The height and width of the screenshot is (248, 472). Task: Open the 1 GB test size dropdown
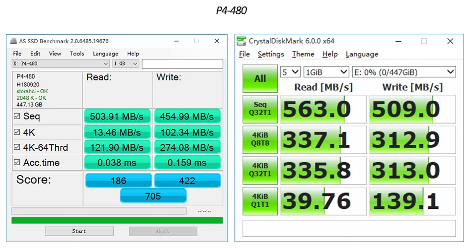tap(126, 63)
